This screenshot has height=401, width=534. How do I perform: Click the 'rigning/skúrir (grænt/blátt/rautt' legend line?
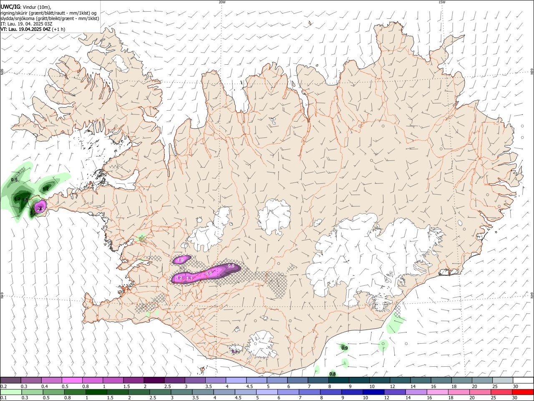click(48, 13)
